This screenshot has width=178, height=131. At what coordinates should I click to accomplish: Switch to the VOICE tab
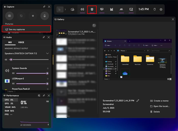coord(21,42)
